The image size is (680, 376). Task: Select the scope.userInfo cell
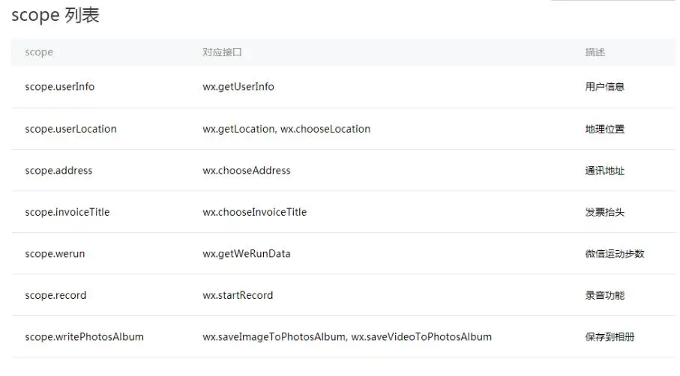point(60,87)
